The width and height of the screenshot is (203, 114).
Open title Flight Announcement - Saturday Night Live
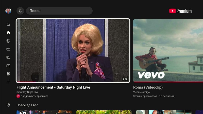(53, 87)
